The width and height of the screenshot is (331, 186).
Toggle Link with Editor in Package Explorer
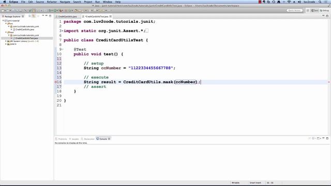click(34, 16)
